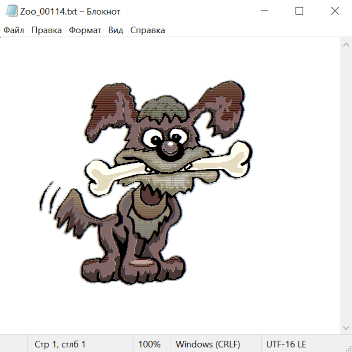Click the scroll up arrow
The image size is (352, 352).
coord(346,45)
